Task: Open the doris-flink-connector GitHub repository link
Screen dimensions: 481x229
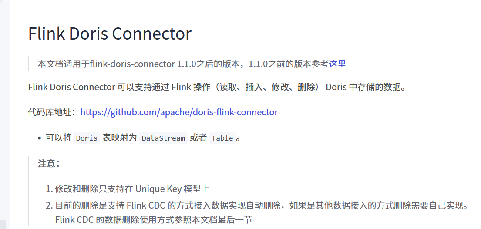Action: pyautogui.click(x=179, y=112)
